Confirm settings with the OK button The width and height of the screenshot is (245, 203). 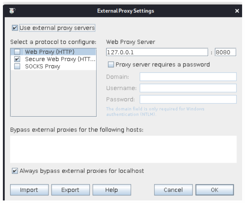click(215, 190)
